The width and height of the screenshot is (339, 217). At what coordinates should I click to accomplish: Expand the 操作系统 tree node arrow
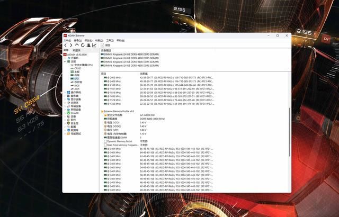coord(65,93)
